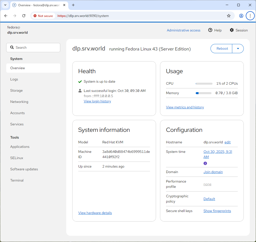Open Chrome three-dot menu
This screenshot has height=242, width=256.
[x=250, y=16]
